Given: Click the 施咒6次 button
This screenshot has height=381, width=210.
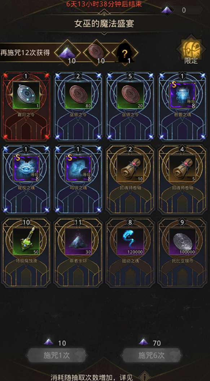Looking at the screenshot, I should point(151,355).
